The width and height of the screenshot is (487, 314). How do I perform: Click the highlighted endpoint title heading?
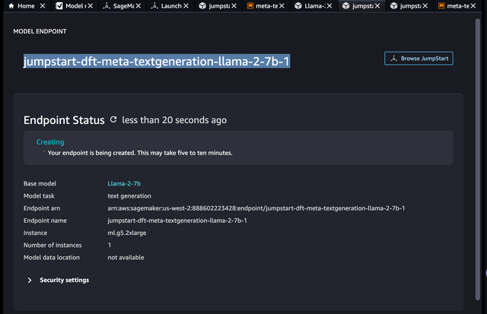[156, 62]
